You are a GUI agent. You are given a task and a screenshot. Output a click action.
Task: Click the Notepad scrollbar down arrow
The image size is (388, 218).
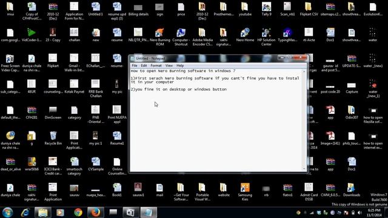(304, 169)
